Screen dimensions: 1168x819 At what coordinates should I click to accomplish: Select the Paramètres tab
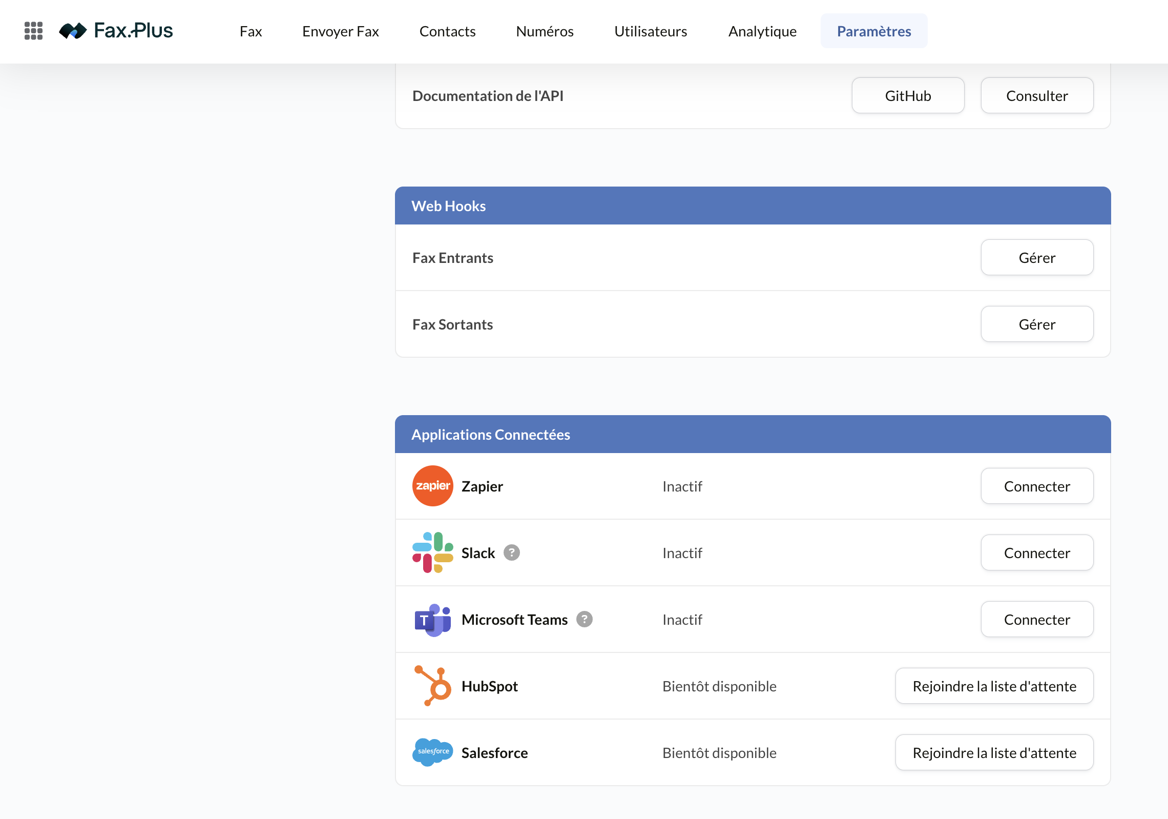pos(874,31)
